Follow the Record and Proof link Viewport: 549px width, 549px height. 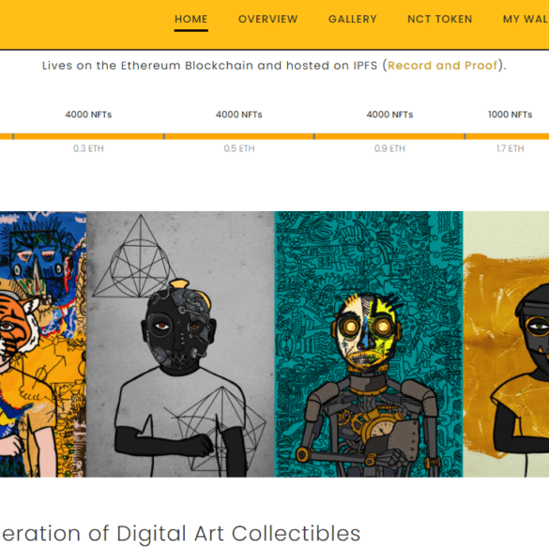pyautogui.click(x=443, y=66)
